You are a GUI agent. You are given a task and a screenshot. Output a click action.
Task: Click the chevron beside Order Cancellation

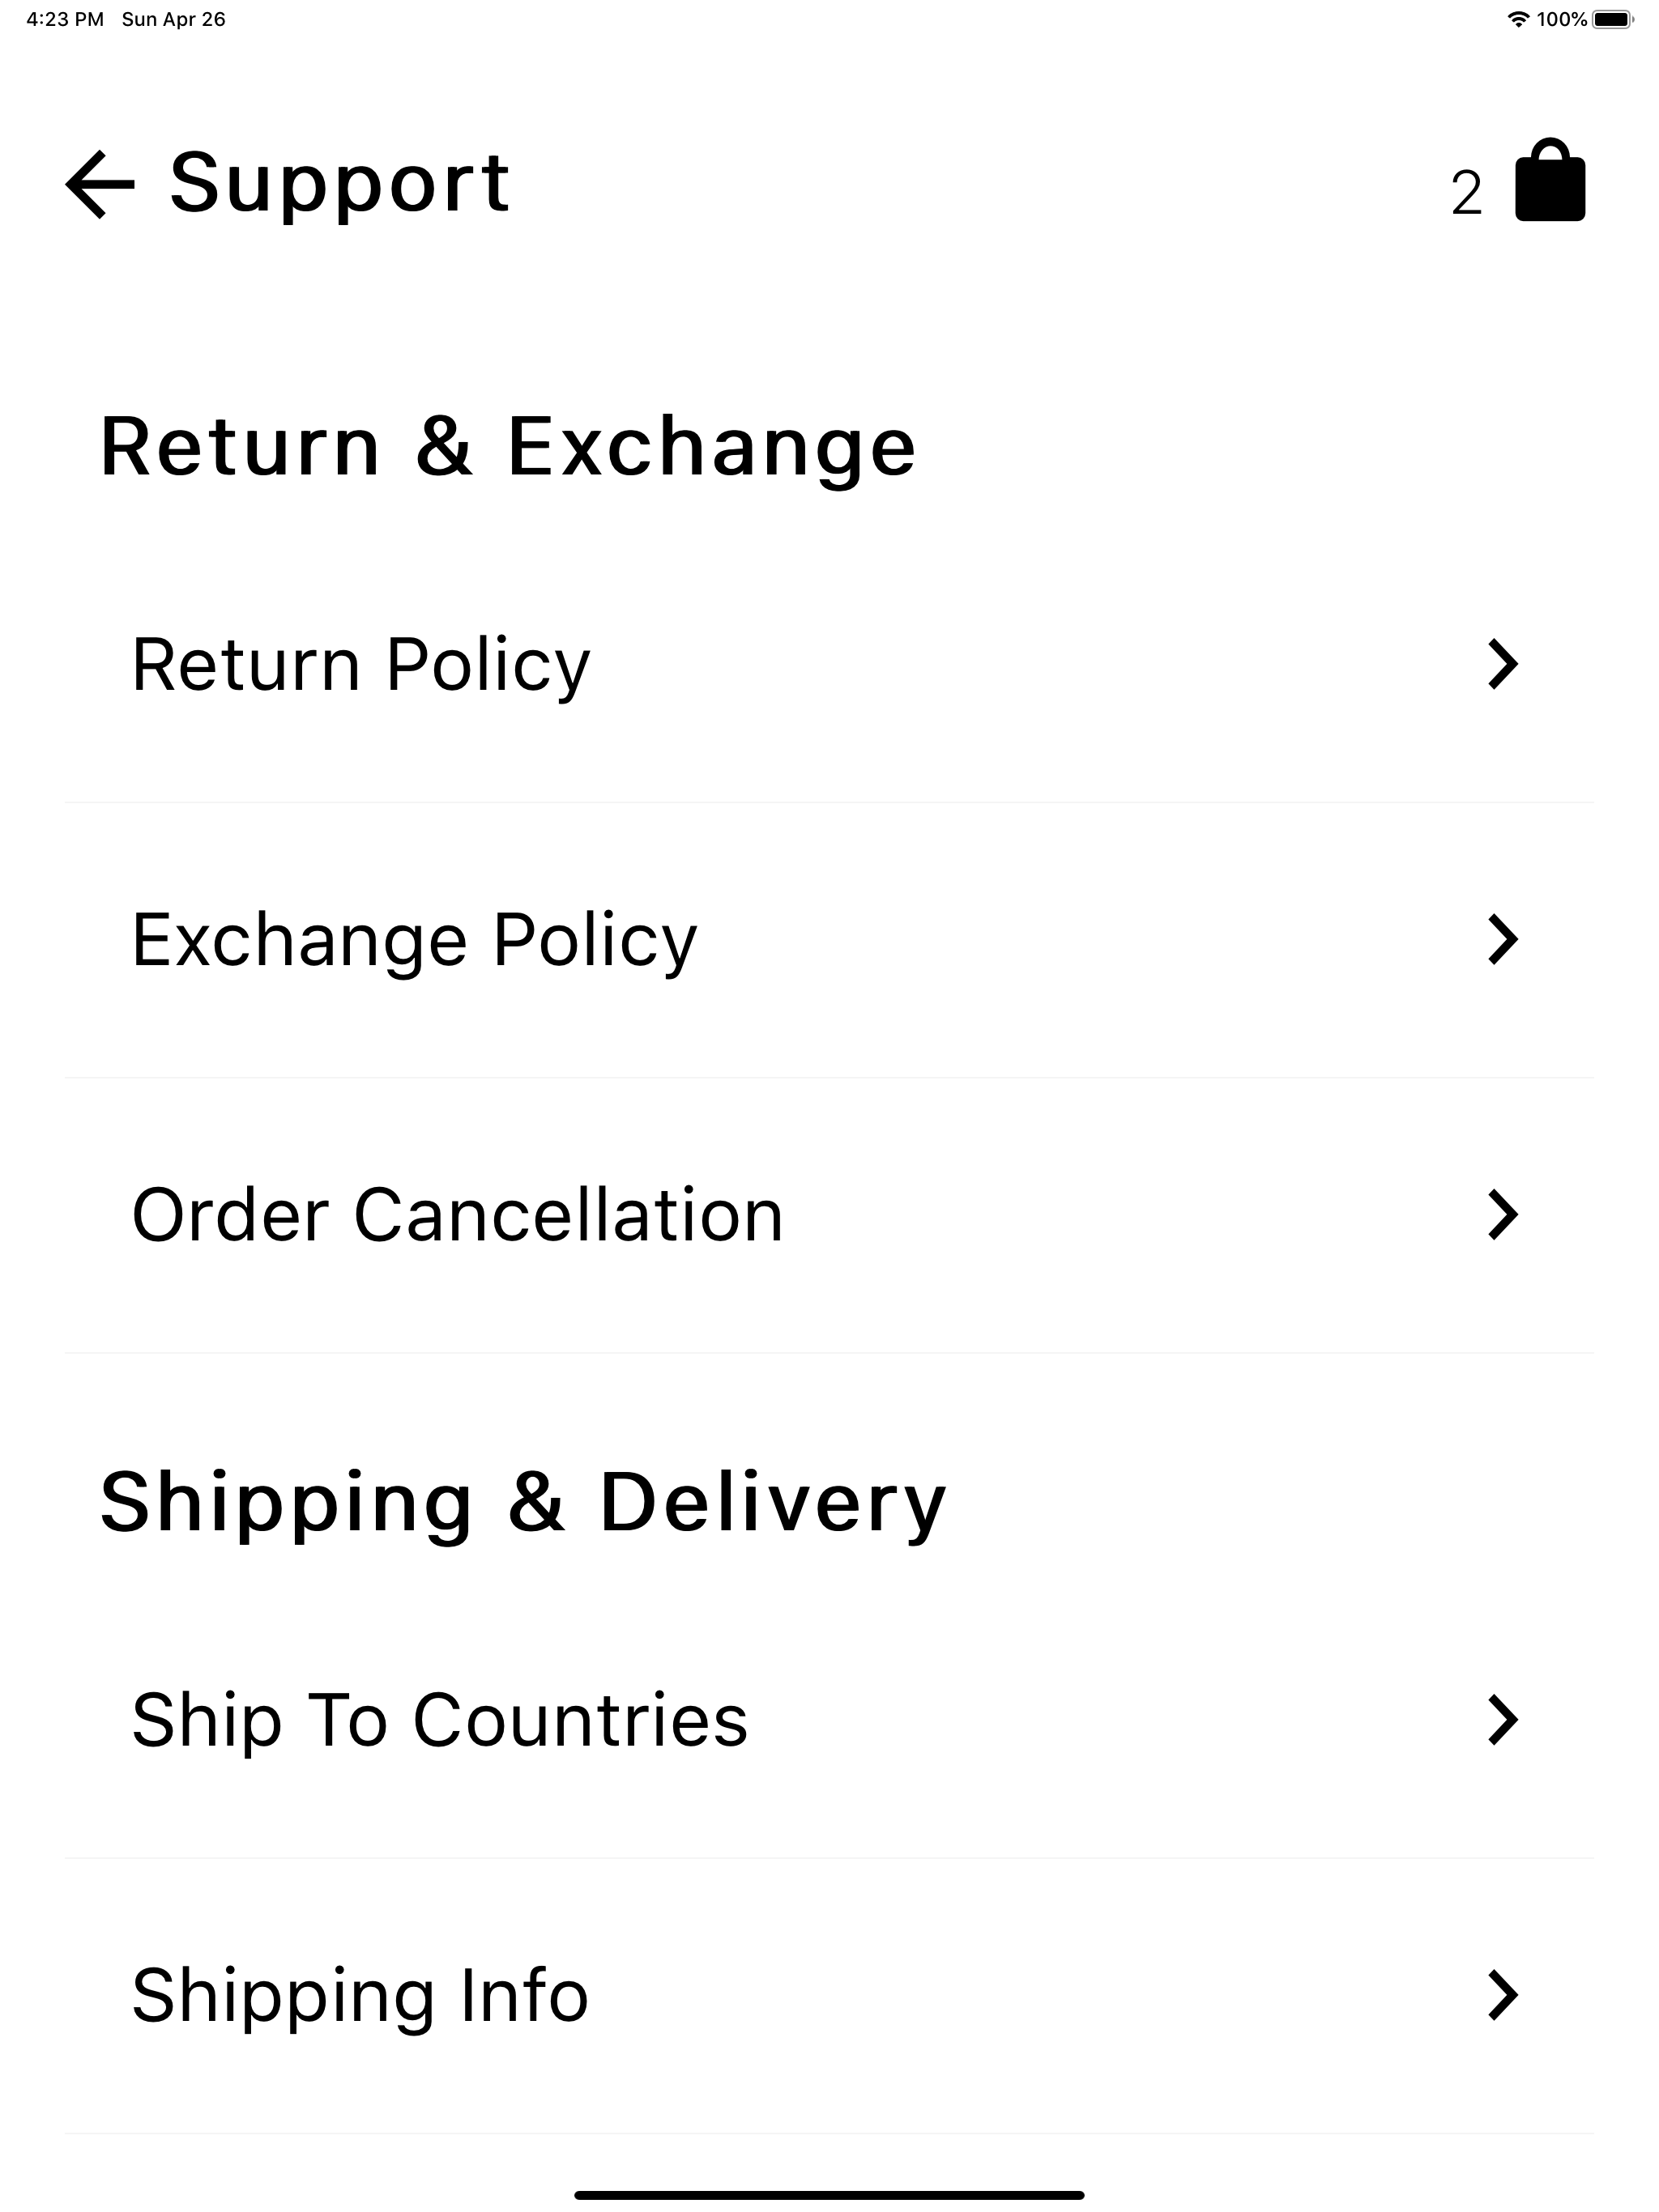click(1502, 1215)
